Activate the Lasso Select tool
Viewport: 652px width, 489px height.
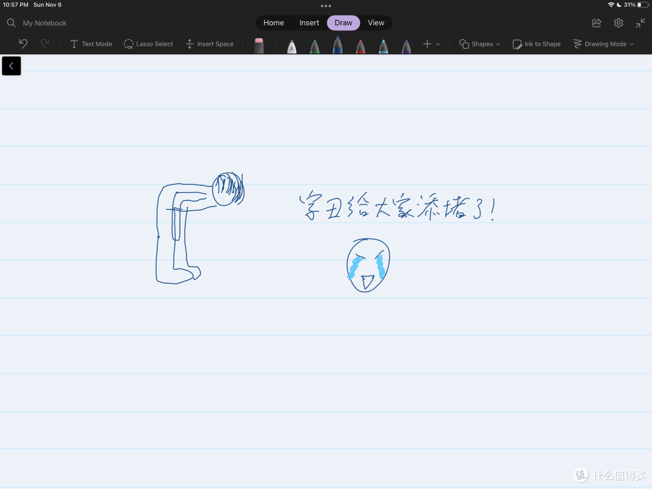tap(148, 43)
